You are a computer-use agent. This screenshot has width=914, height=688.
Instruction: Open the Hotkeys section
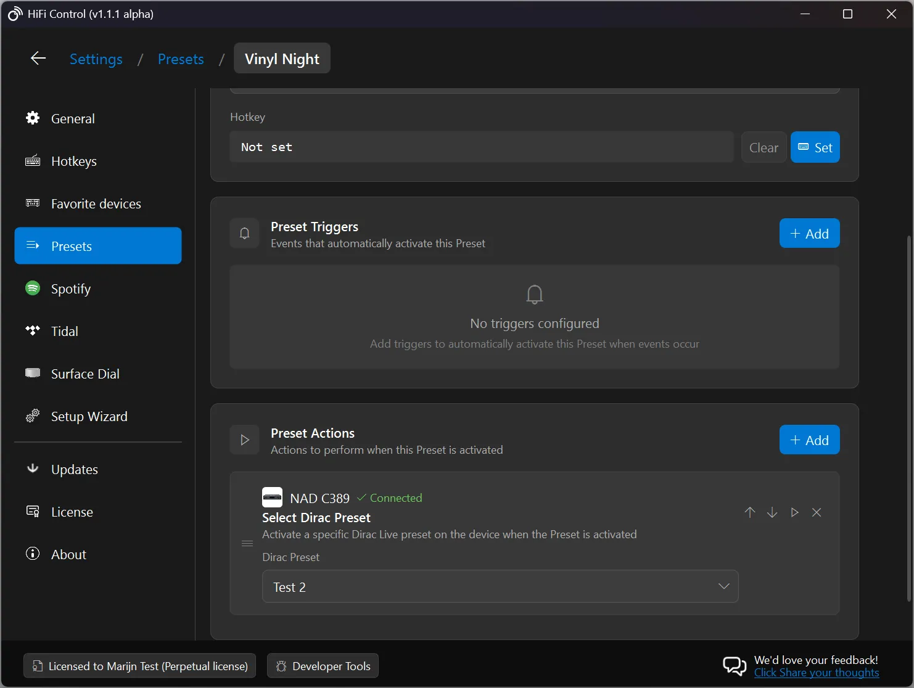(73, 161)
